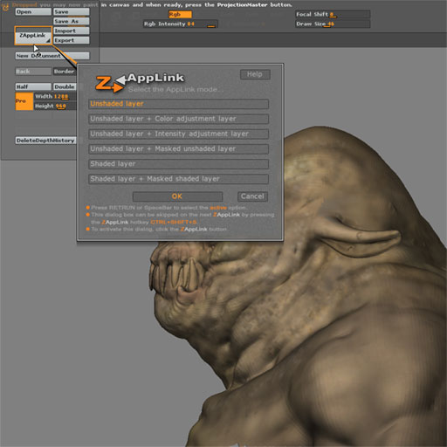Toggle the Pro proportional constraint

click(x=24, y=101)
